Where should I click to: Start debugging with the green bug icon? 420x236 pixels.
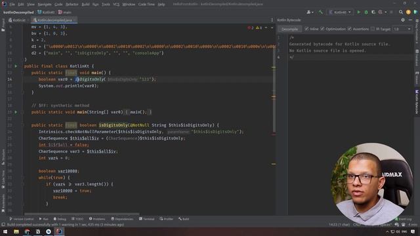[366, 12]
